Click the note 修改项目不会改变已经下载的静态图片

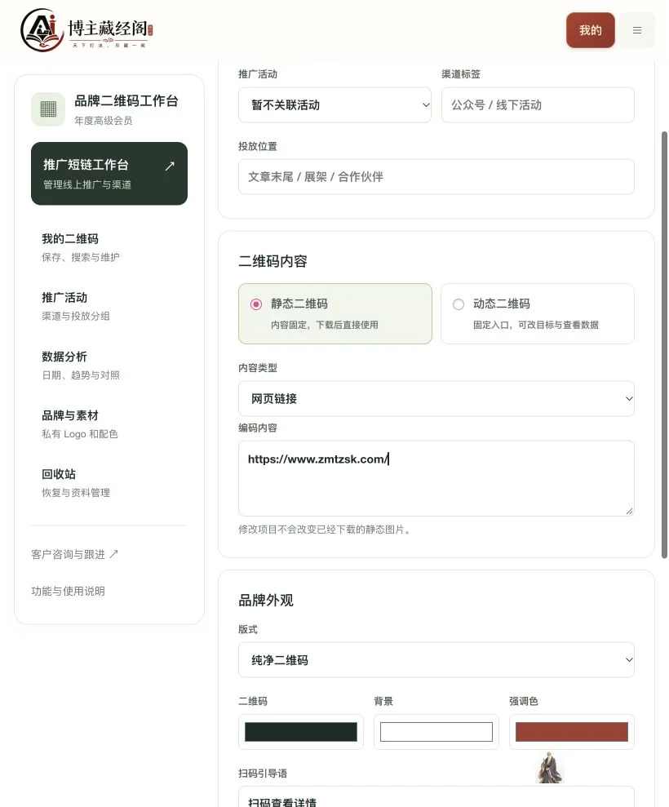coord(325,530)
